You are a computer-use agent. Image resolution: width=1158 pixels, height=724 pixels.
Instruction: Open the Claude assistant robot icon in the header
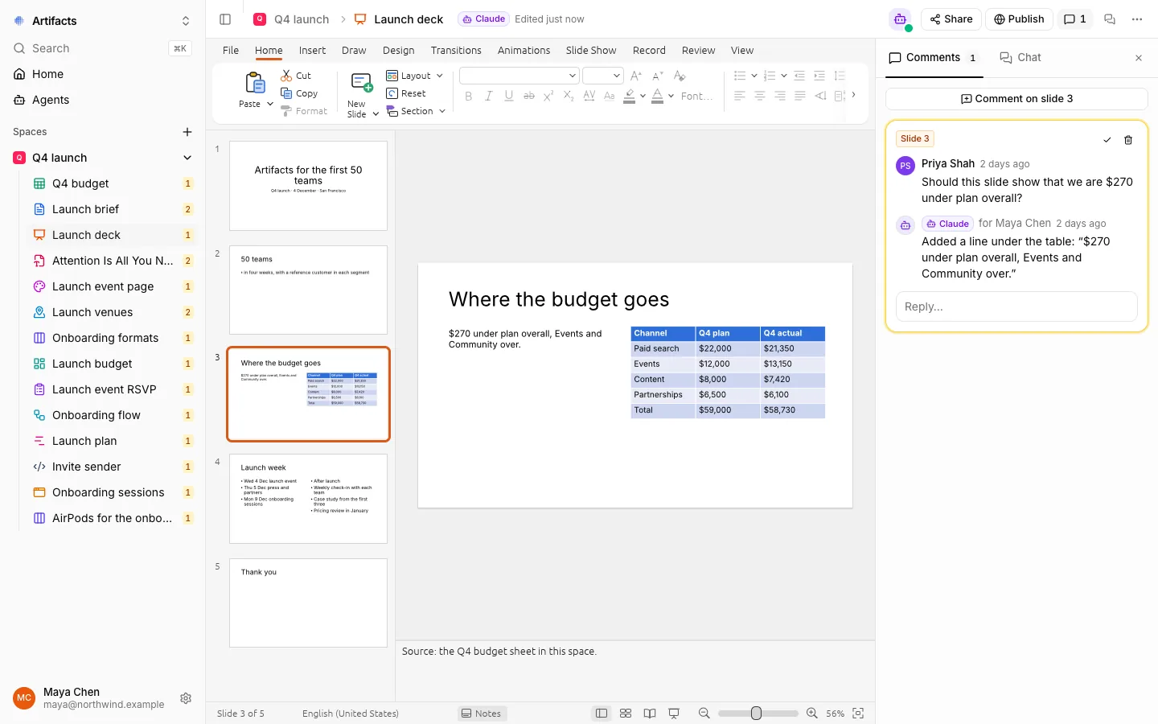pos(901,19)
